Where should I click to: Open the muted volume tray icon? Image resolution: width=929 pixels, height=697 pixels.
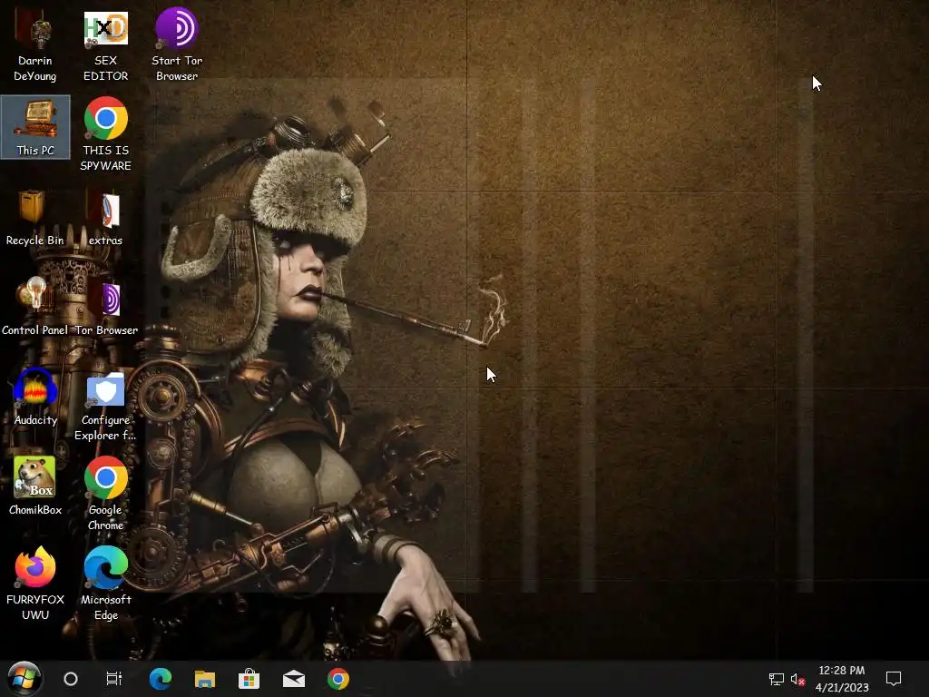[x=797, y=679]
